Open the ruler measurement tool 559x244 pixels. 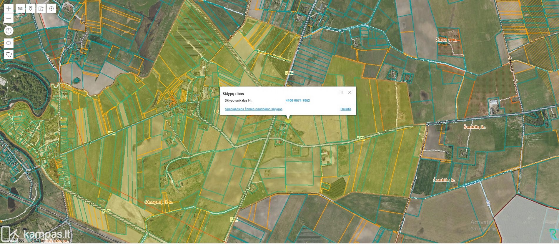[20, 9]
